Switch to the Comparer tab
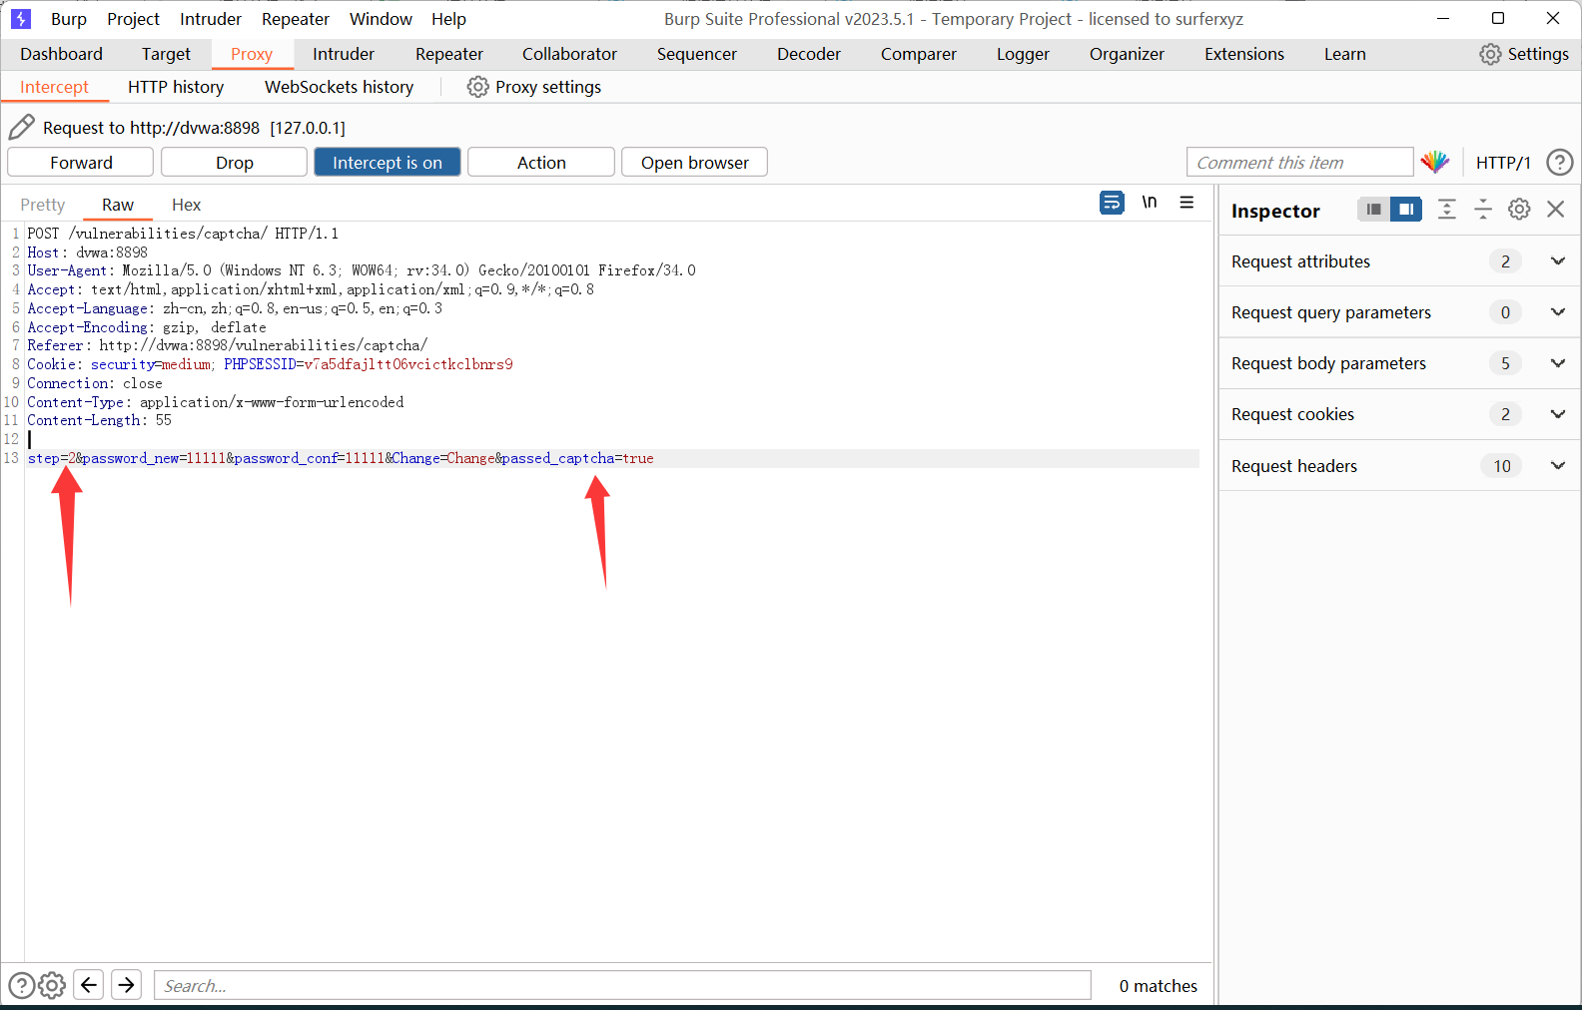The height and width of the screenshot is (1010, 1582). (x=919, y=54)
